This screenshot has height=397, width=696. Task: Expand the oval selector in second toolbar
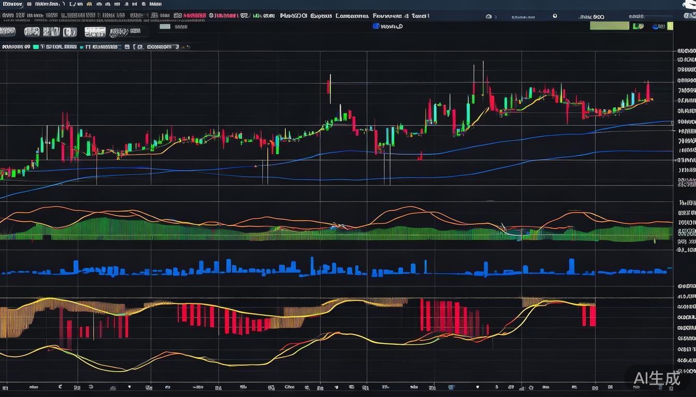pyautogui.click(x=119, y=32)
